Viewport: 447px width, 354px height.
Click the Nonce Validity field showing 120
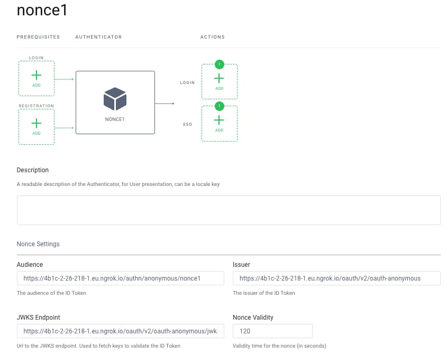(x=272, y=331)
